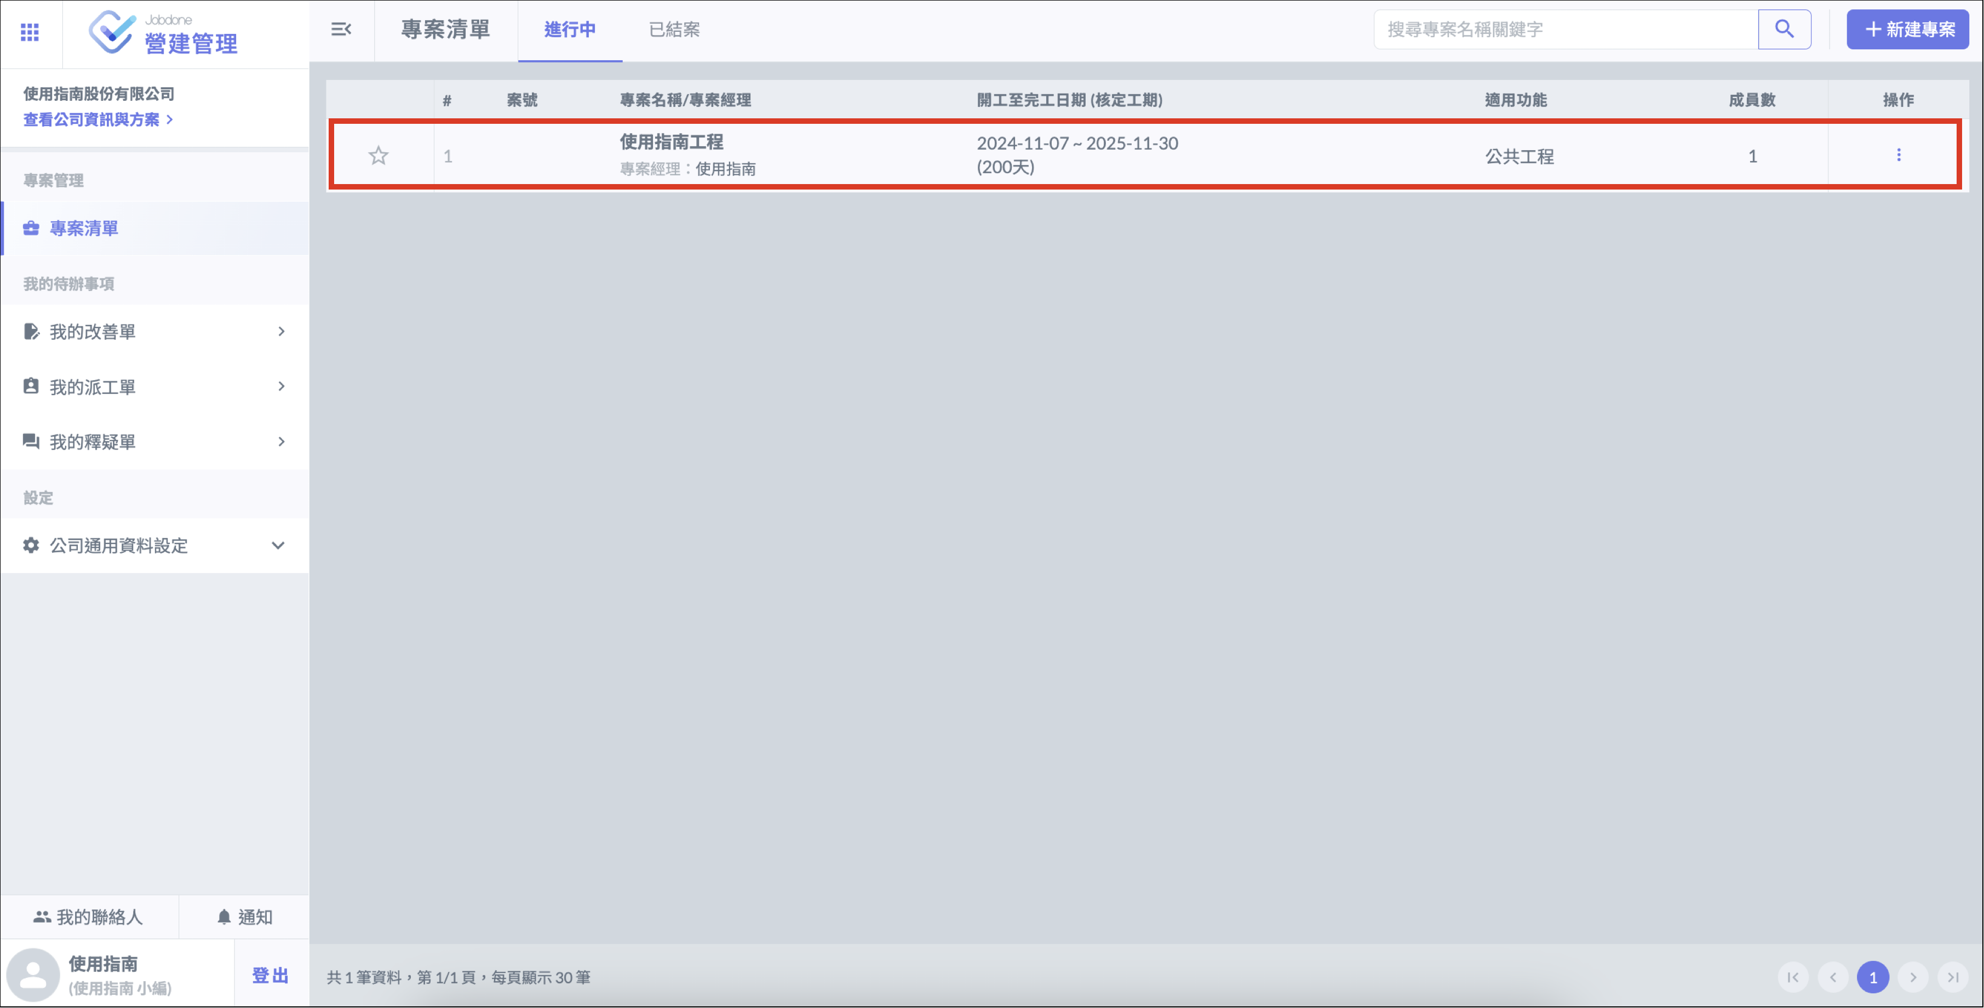This screenshot has height=1008, width=1984.
Task: Click the Jobdone 營建管理 logo
Action: [163, 32]
